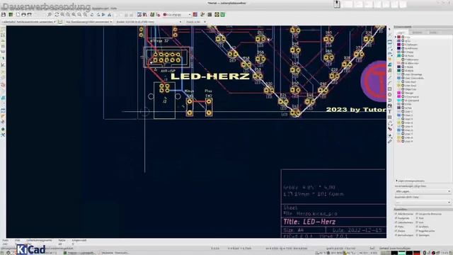Select the Draw Arc tool
Screen dimensions: 453x255
pos(390,83)
